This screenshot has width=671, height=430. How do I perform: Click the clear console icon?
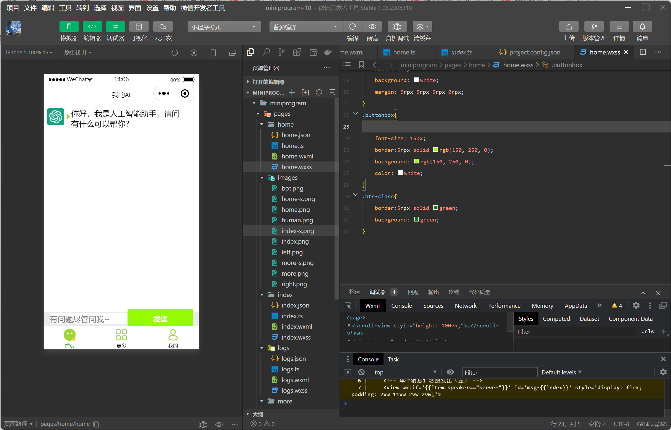361,372
